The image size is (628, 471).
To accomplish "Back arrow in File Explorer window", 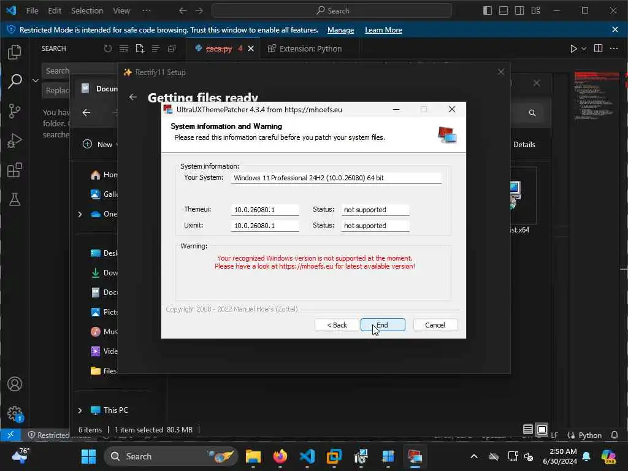I will tap(86, 113).
